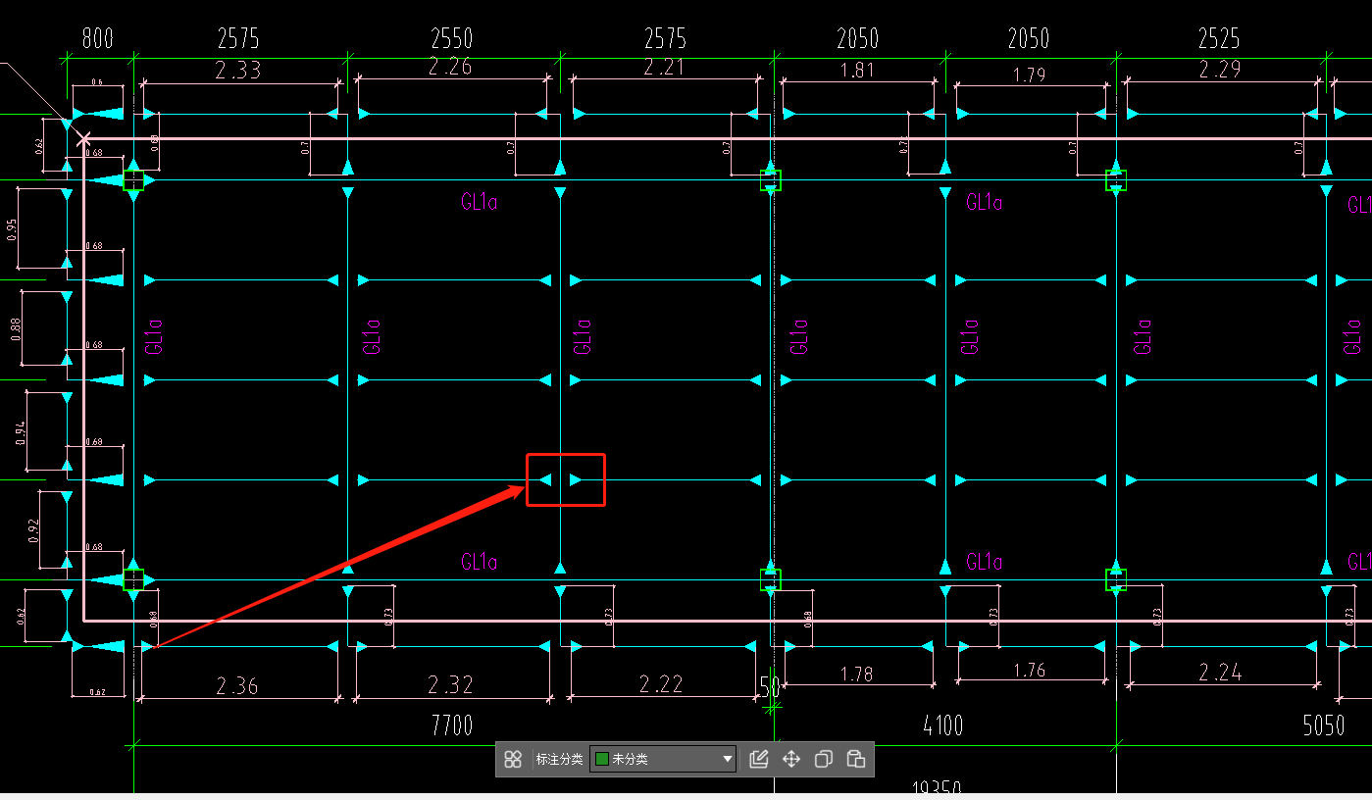Select the vertical 0.92 dimension text
This screenshot has height=800, width=1372.
[x=34, y=530]
